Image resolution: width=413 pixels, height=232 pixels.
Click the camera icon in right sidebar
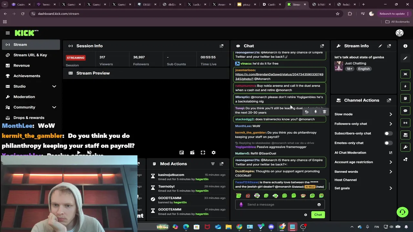(405, 135)
